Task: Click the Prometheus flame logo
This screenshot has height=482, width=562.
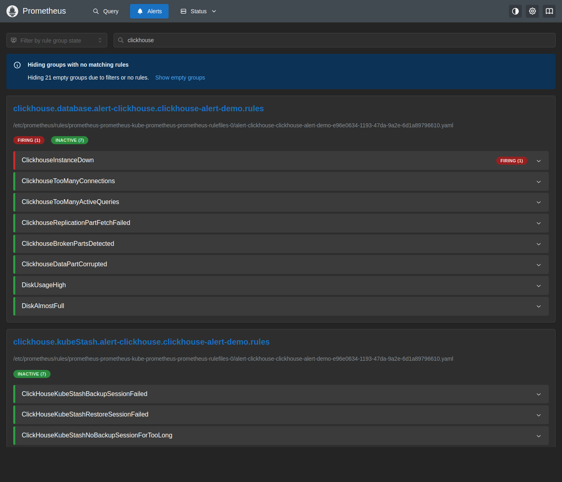Action: coord(12,11)
